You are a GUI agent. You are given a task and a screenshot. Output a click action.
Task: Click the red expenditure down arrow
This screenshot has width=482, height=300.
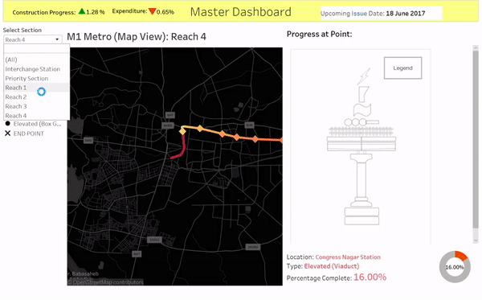pos(152,11)
